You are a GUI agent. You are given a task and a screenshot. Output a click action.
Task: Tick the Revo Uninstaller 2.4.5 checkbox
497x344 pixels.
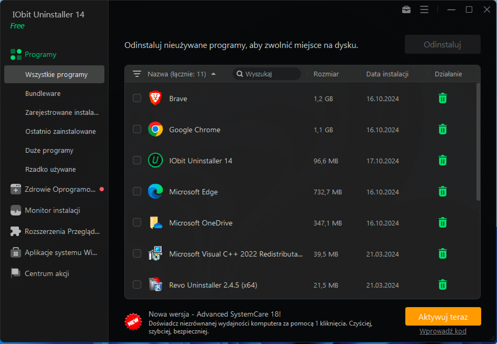(137, 285)
